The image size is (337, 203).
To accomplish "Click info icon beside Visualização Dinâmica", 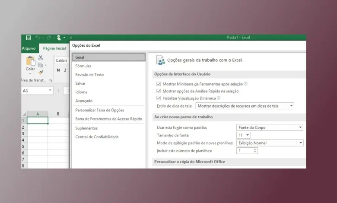I will [219, 98].
